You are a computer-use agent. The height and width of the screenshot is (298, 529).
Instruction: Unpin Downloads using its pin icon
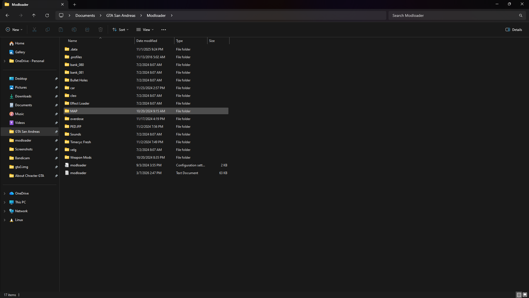[56, 96]
